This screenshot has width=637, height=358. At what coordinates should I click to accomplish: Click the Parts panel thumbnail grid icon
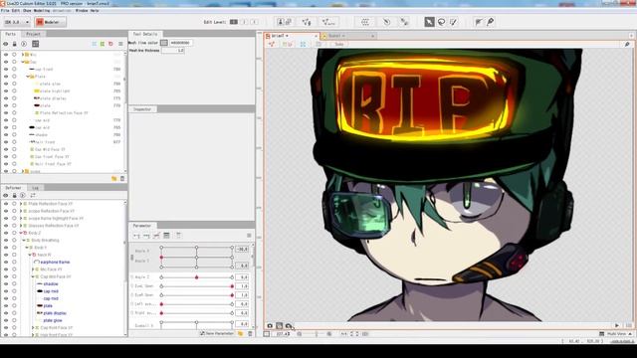click(36, 44)
